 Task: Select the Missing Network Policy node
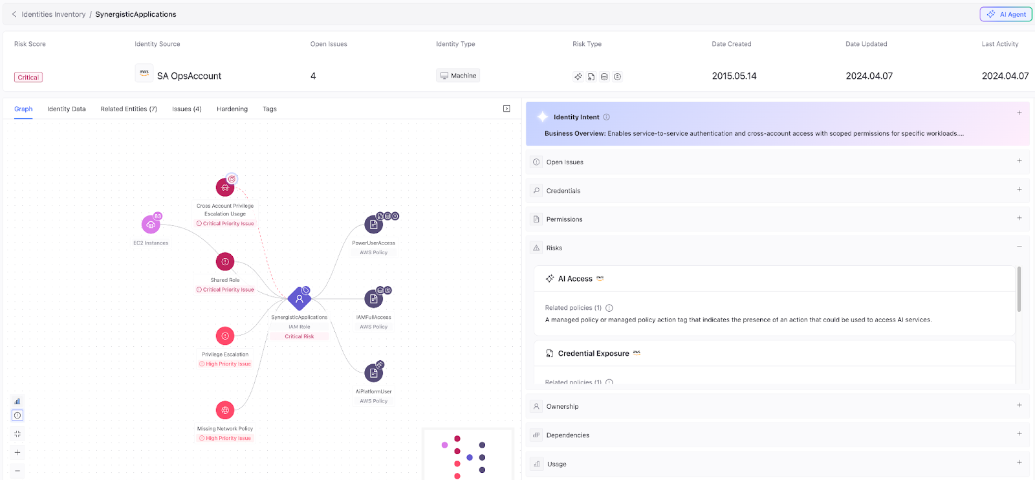pos(225,410)
